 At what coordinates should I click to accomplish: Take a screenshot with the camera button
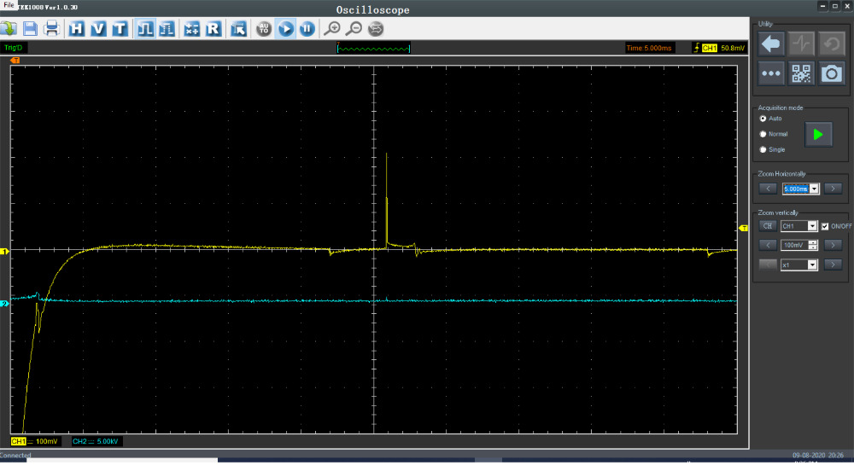[832, 73]
